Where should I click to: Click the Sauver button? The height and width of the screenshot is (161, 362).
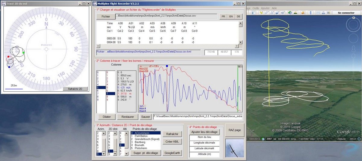tap(146, 117)
